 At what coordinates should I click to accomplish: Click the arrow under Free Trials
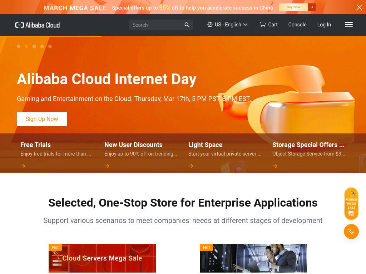[23, 166]
